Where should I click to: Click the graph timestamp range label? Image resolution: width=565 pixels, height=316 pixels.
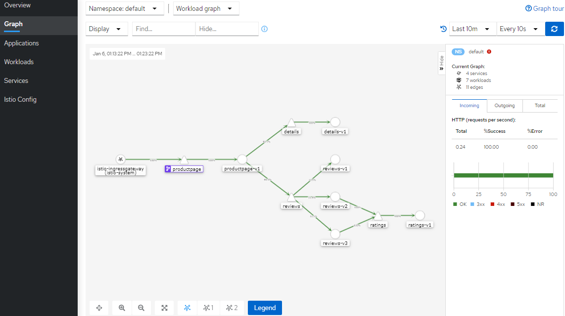pos(128,53)
